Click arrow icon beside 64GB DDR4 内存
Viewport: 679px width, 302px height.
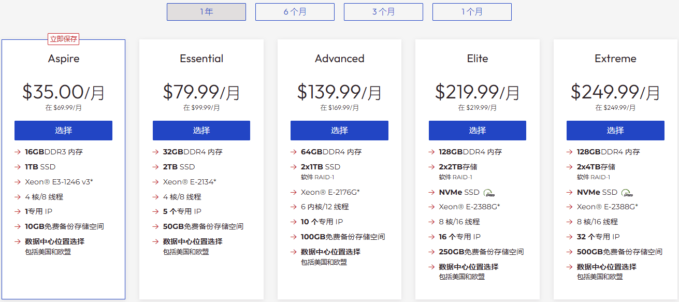tap(294, 152)
